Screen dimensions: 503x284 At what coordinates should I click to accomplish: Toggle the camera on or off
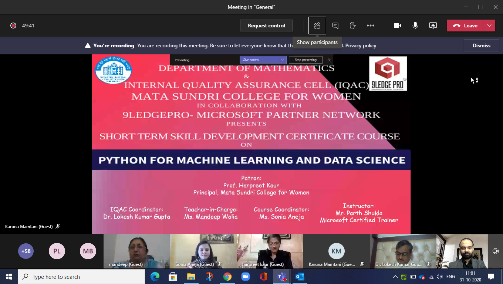point(398,26)
